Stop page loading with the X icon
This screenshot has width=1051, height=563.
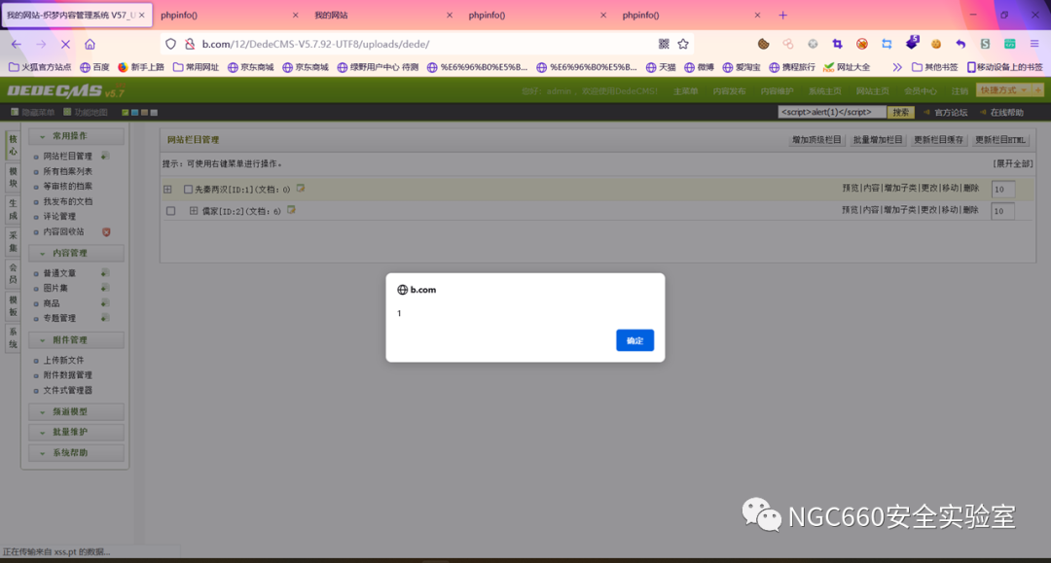click(x=66, y=44)
